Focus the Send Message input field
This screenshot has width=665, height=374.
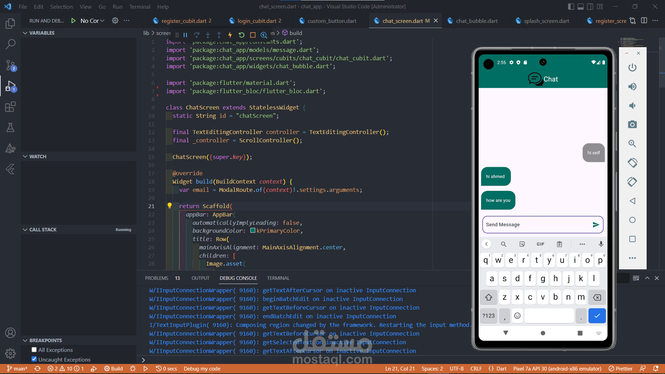pyautogui.click(x=537, y=225)
